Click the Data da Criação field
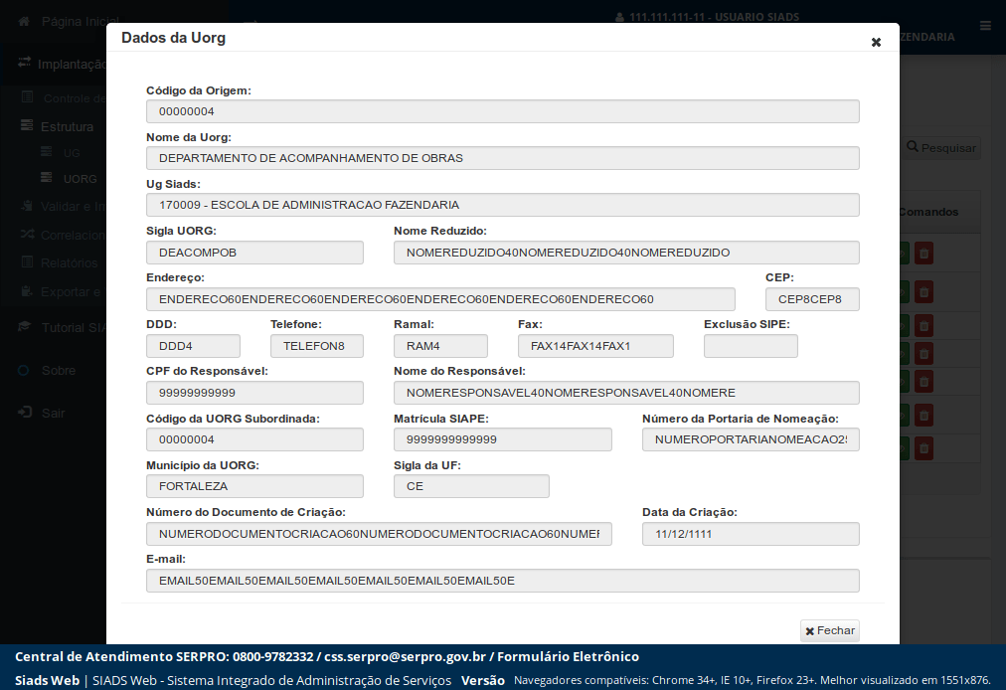 (751, 534)
